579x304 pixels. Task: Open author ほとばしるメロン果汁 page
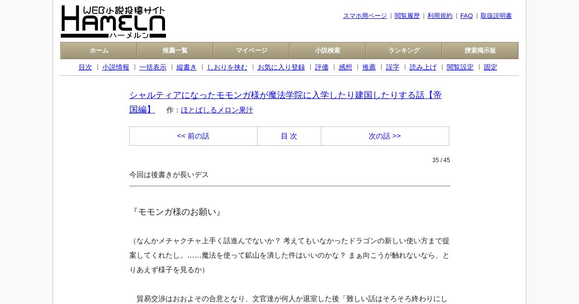(217, 110)
